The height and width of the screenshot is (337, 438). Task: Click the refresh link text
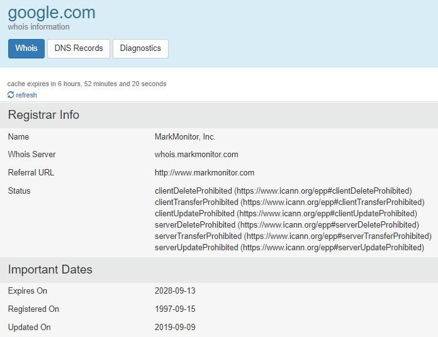tap(26, 95)
